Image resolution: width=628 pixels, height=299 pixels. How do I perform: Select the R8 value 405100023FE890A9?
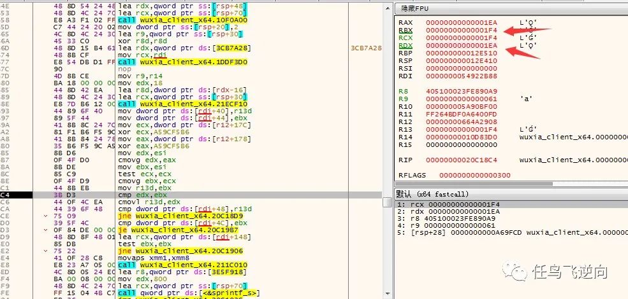[x=462, y=91]
